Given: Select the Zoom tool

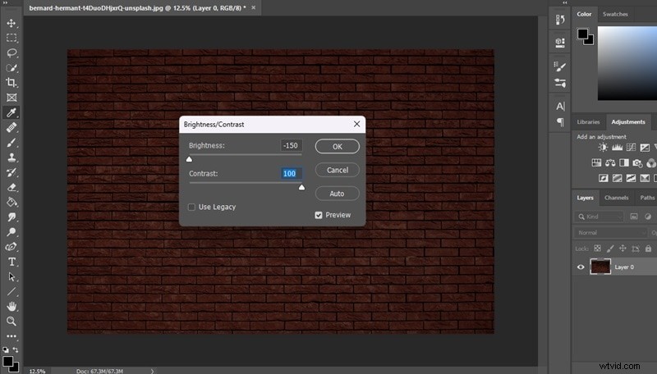Looking at the screenshot, I should click(11, 322).
